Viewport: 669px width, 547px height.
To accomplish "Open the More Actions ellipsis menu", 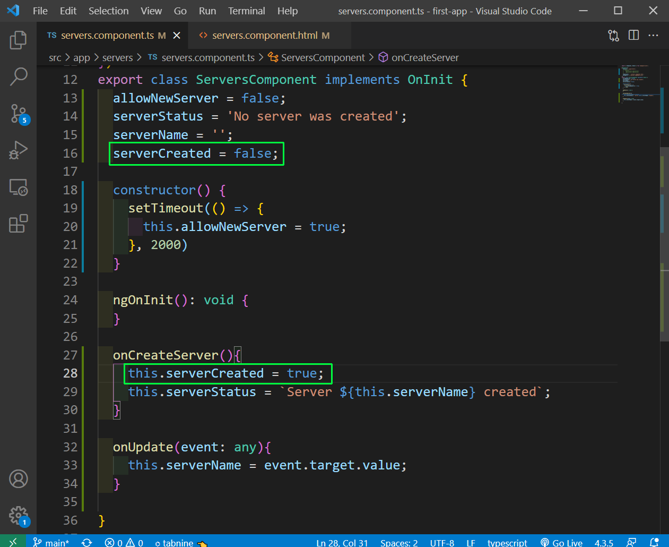I will click(653, 35).
